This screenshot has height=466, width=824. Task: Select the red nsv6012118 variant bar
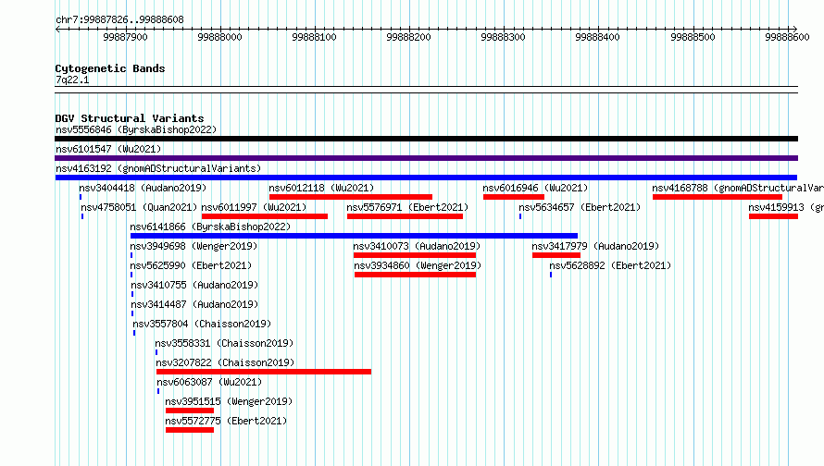(351, 197)
